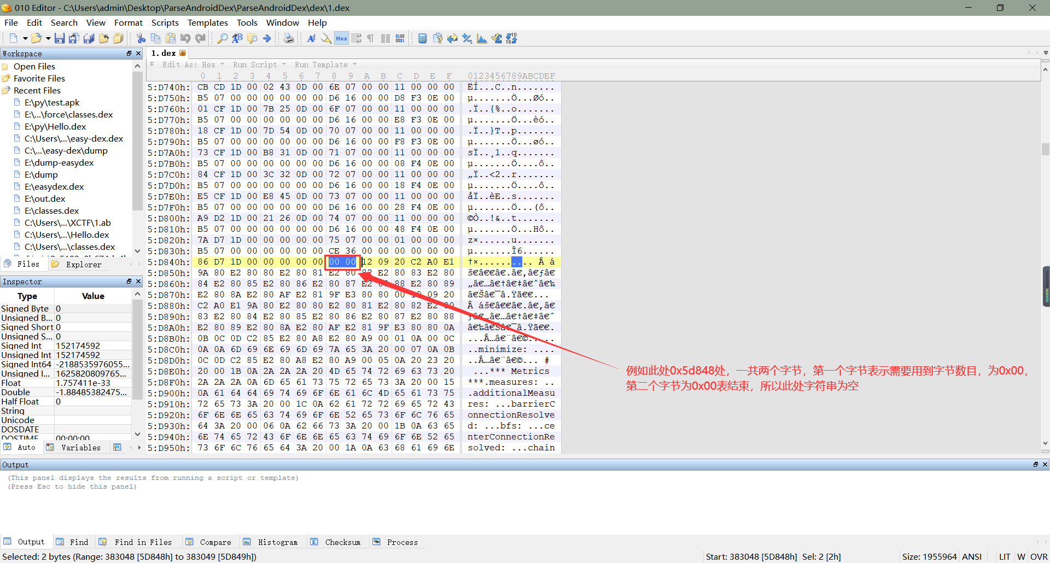Toggle show whitespace pilcrow icon
The image size is (1050, 563).
click(370, 38)
